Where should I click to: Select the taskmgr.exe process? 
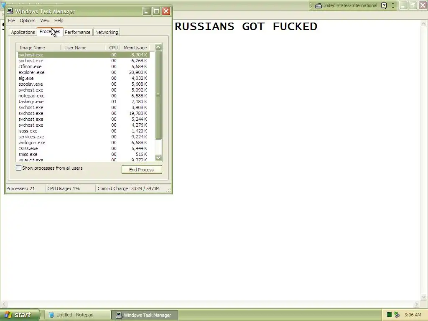click(x=84, y=102)
